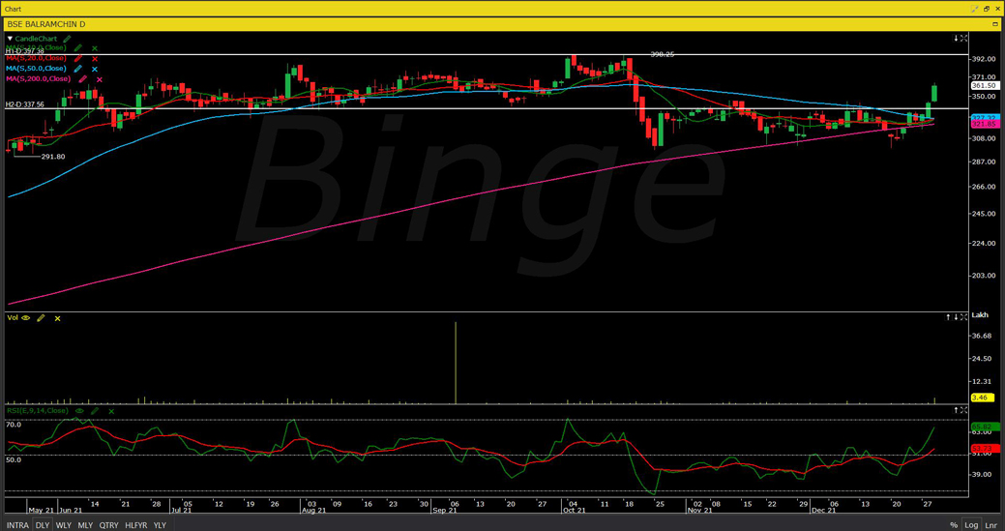Click the H2-D 337.56 horizontal line label
Viewport: 1005px width, 531px height.
click(25, 104)
